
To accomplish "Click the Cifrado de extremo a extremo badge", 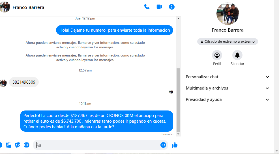I will click(228, 42).
